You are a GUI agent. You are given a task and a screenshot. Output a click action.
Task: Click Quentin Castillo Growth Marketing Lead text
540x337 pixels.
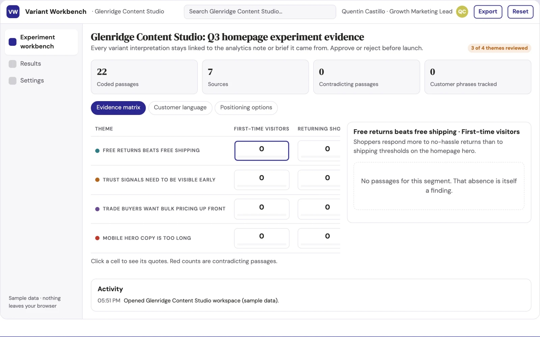[x=397, y=11]
